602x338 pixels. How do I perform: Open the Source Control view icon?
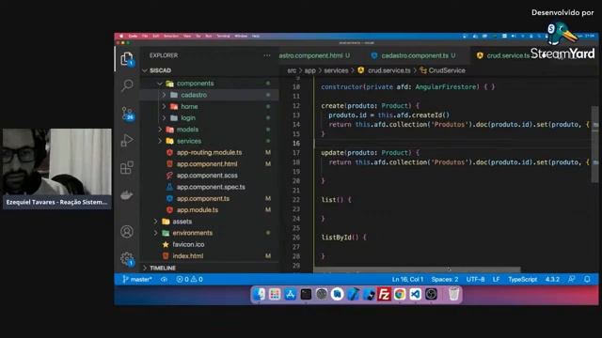[x=127, y=114]
